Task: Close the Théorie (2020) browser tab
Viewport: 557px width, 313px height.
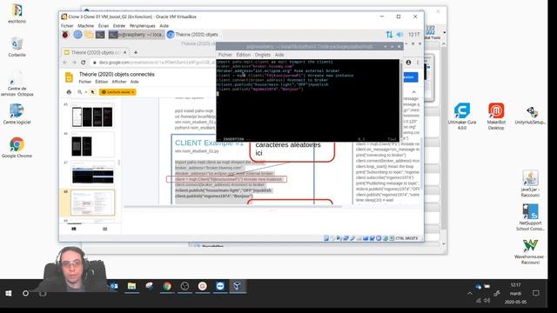Action: pos(124,52)
